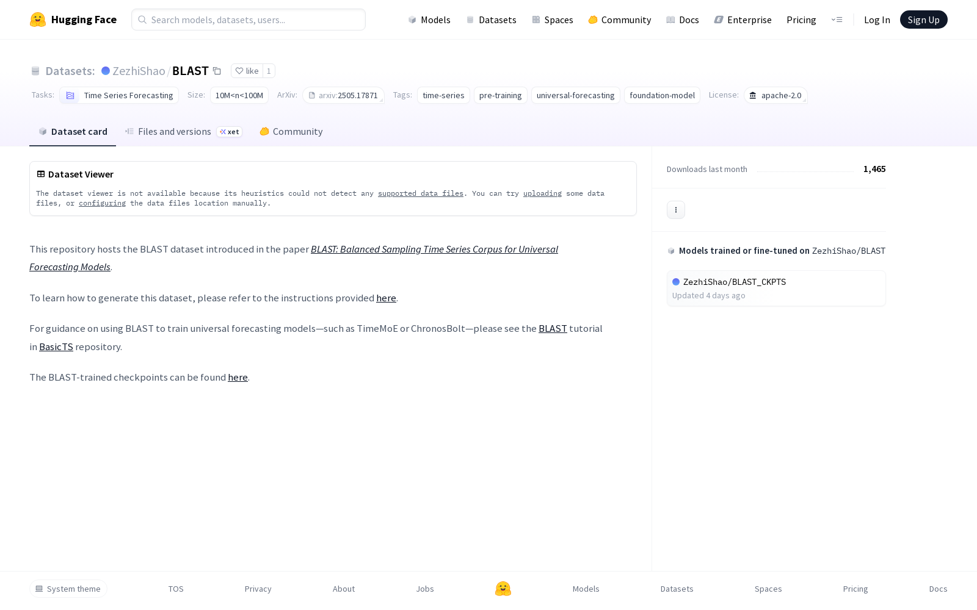977x610 pixels.
Task: Click the magnifier icon in the search box
Action: tap(142, 20)
